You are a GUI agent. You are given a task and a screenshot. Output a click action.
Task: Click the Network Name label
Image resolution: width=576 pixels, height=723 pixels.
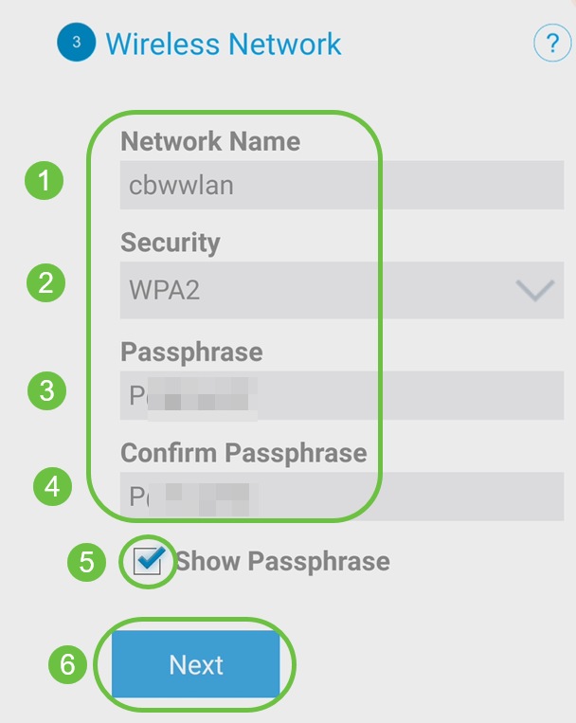(210, 141)
